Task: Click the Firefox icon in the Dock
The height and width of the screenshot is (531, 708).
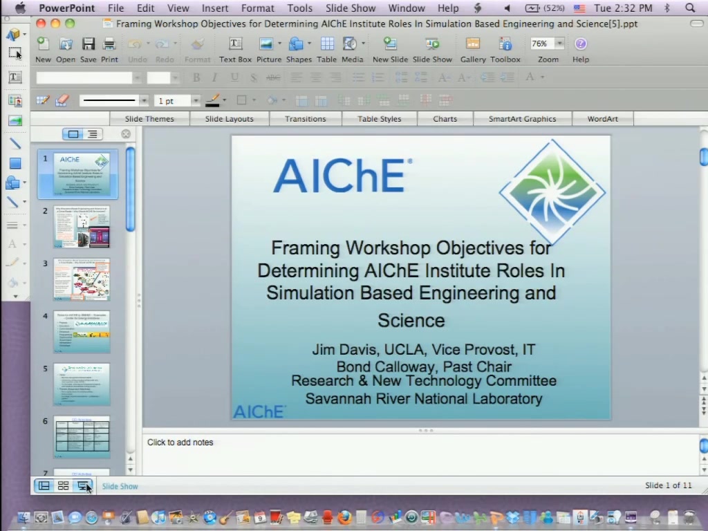Action: point(344,517)
